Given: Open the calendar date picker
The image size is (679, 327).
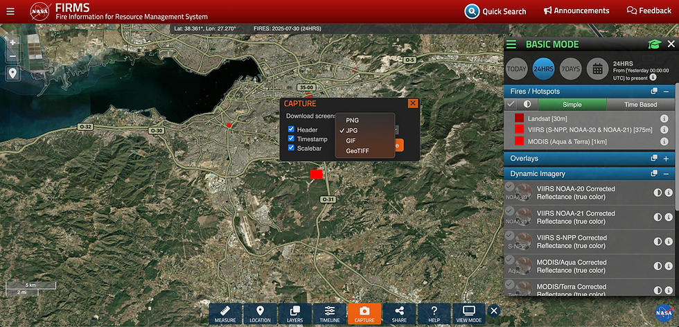Looking at the screenshot, I should pyautogui.click(x=597, y=69).
